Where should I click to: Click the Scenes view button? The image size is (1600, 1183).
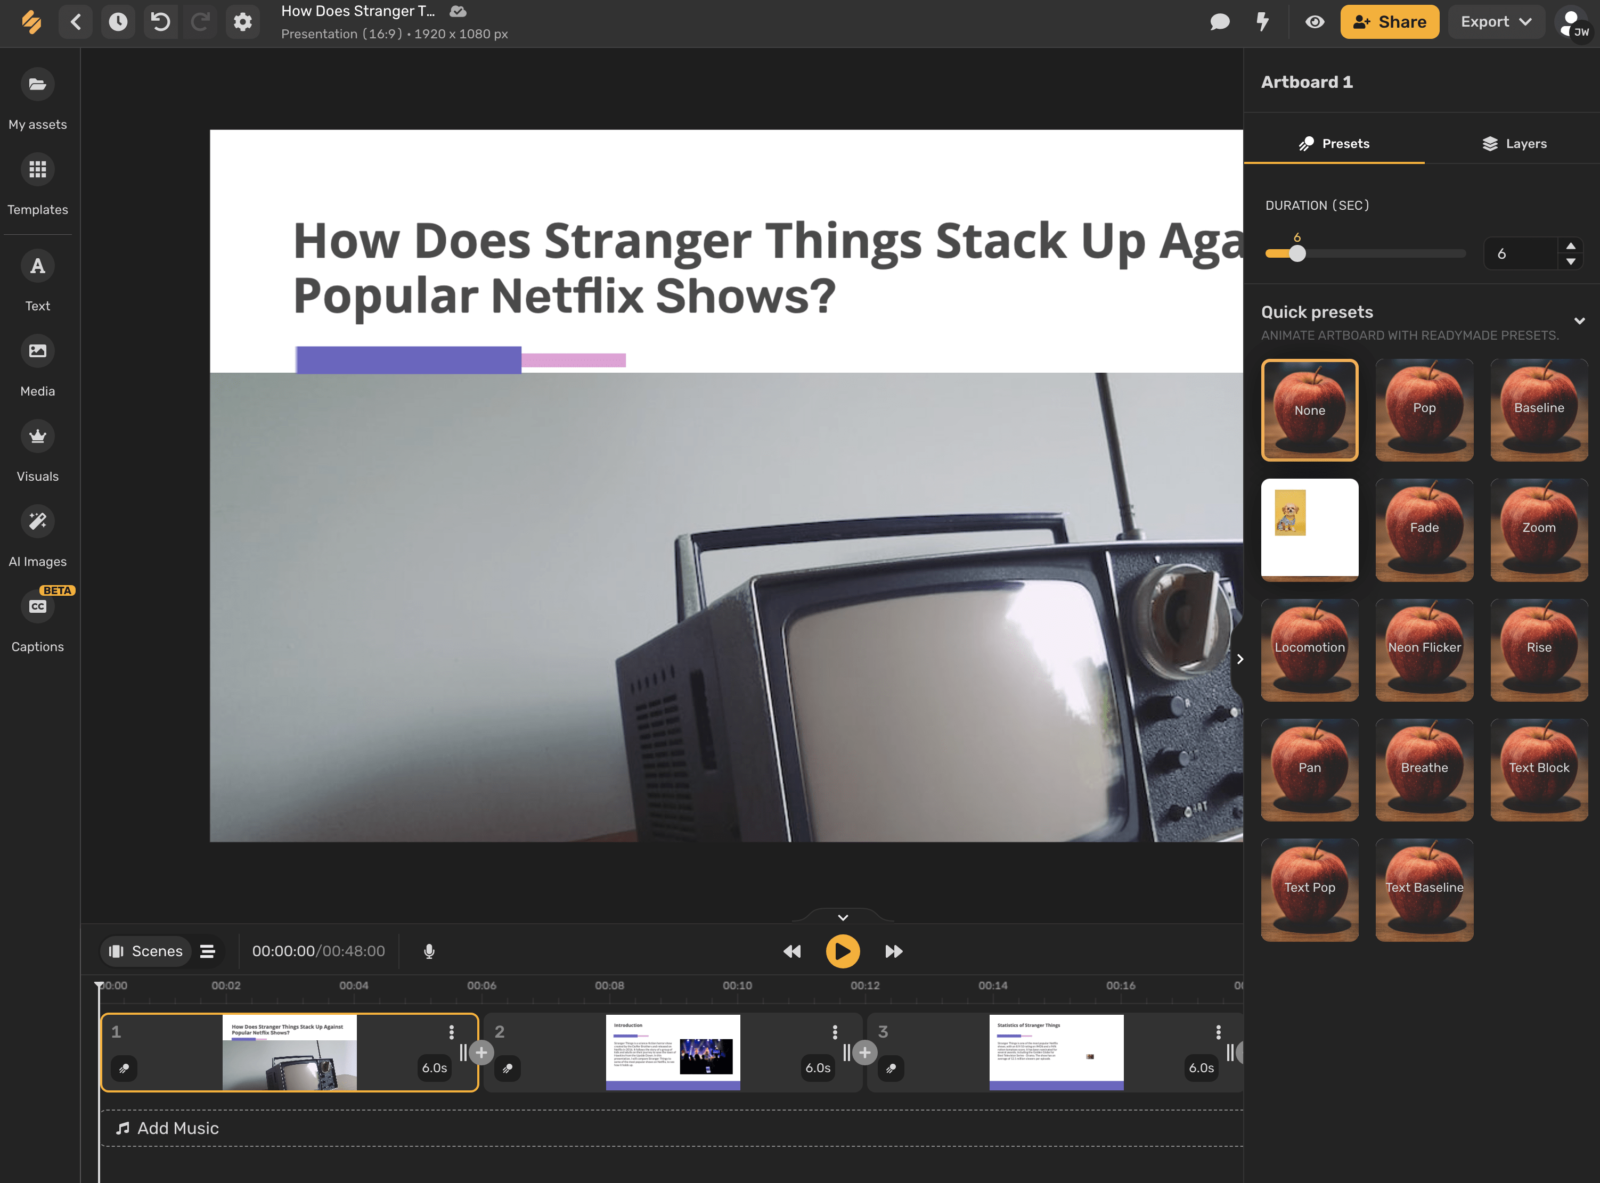pos(146,951)
